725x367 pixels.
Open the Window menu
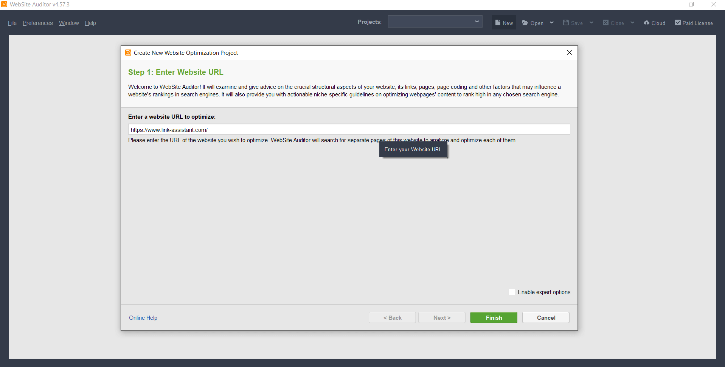69,23
